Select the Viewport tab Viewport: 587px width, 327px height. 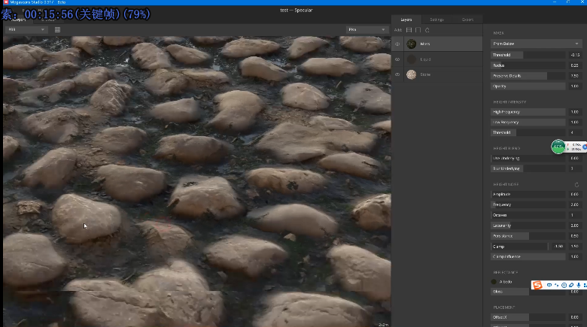(18, 20)
